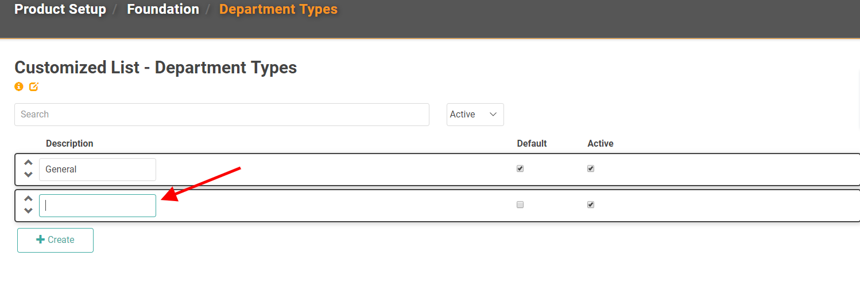860x283 pixels.
Task: Click the Description column header
Action: tap(69, 143)
